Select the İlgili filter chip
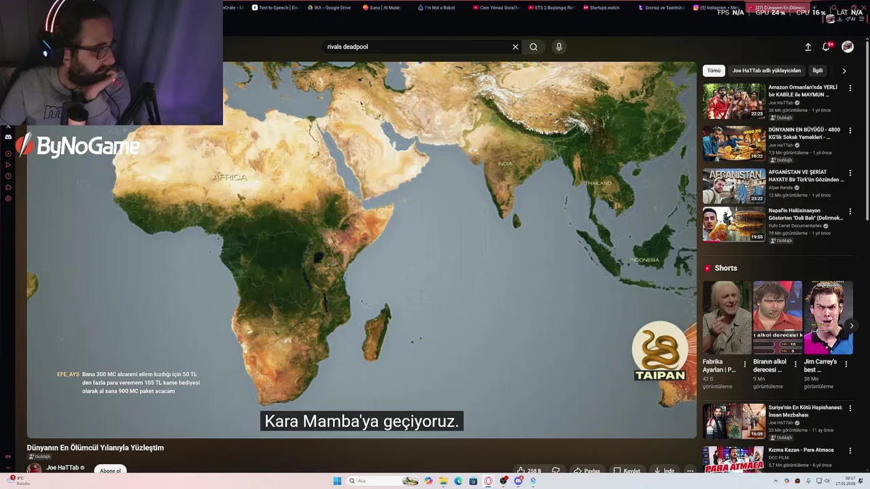This screenshot has height=489, width=870. point(818,71)
